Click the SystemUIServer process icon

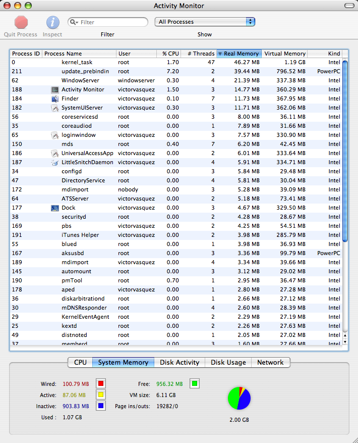[55, 108]
